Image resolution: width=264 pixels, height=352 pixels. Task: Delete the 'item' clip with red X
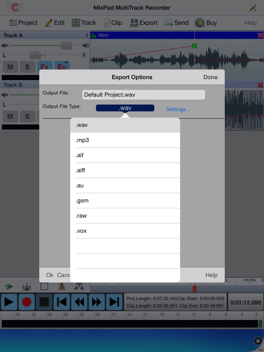[x=260, y=35]
